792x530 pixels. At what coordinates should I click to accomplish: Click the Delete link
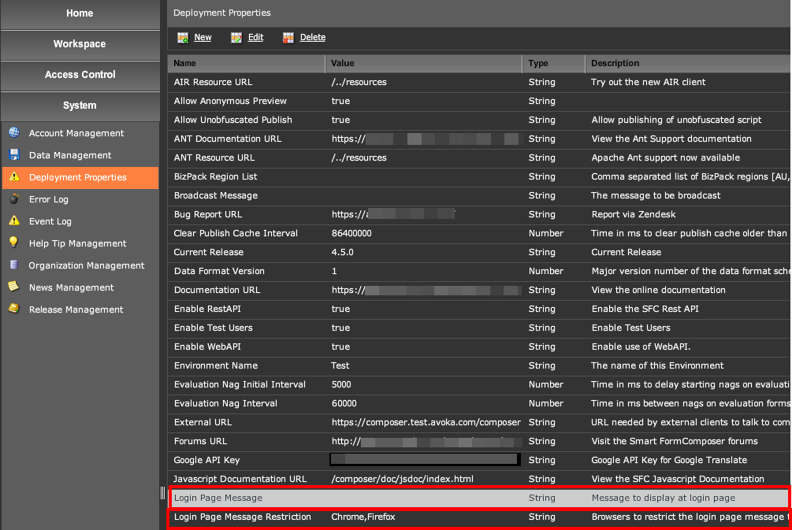pos(313,37)
